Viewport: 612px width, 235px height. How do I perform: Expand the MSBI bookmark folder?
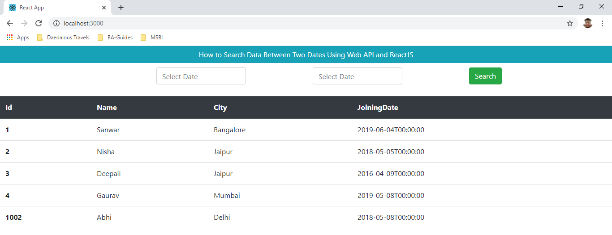pos(151,38)
